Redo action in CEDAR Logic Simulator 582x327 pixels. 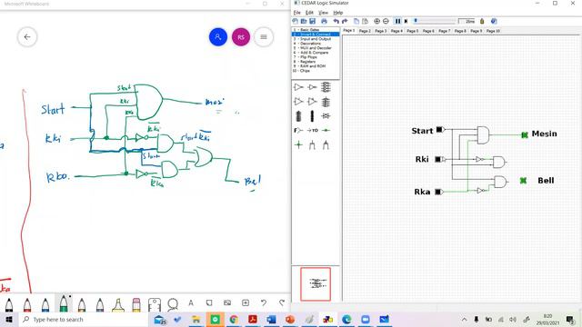click(x=345, y=21)
